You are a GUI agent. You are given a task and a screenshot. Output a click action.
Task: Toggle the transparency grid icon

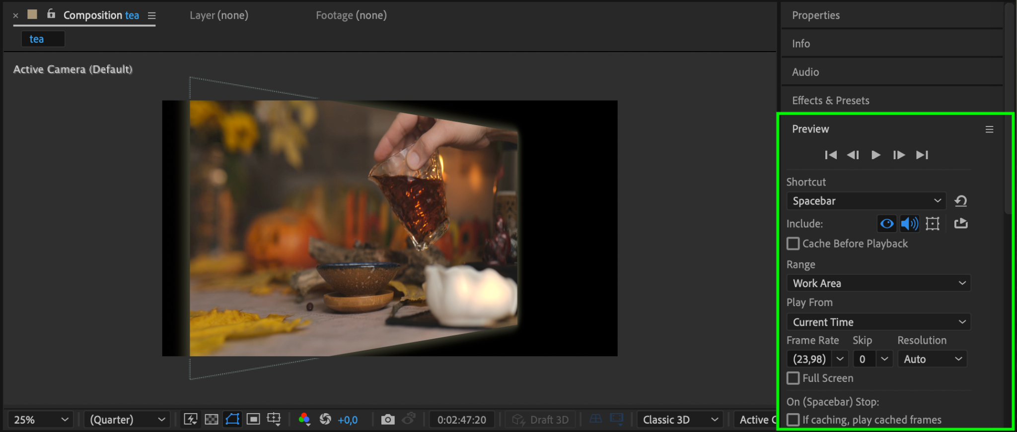click(212, 420)
